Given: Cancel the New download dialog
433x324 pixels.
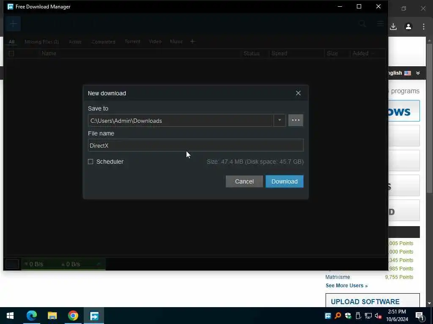Looking at the screenshot, I should [244, 181].
